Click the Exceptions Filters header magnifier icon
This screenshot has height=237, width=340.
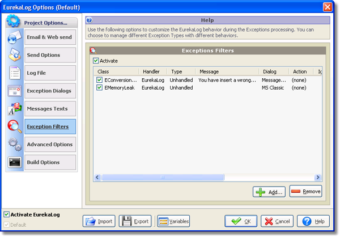click(93, 50)
